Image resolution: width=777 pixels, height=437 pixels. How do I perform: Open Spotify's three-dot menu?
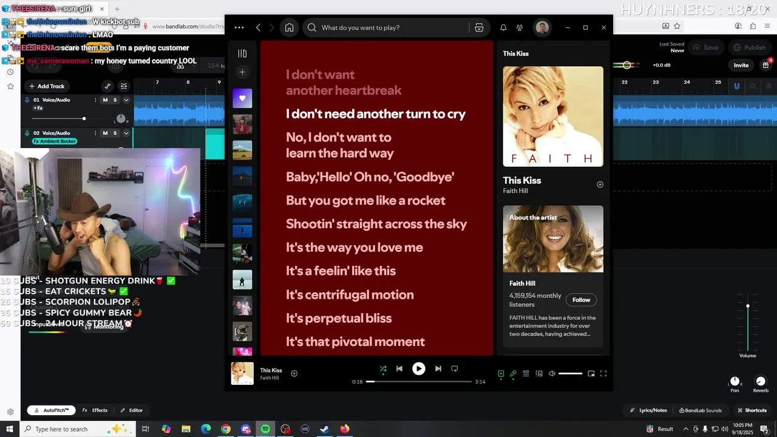coord(239,27)
